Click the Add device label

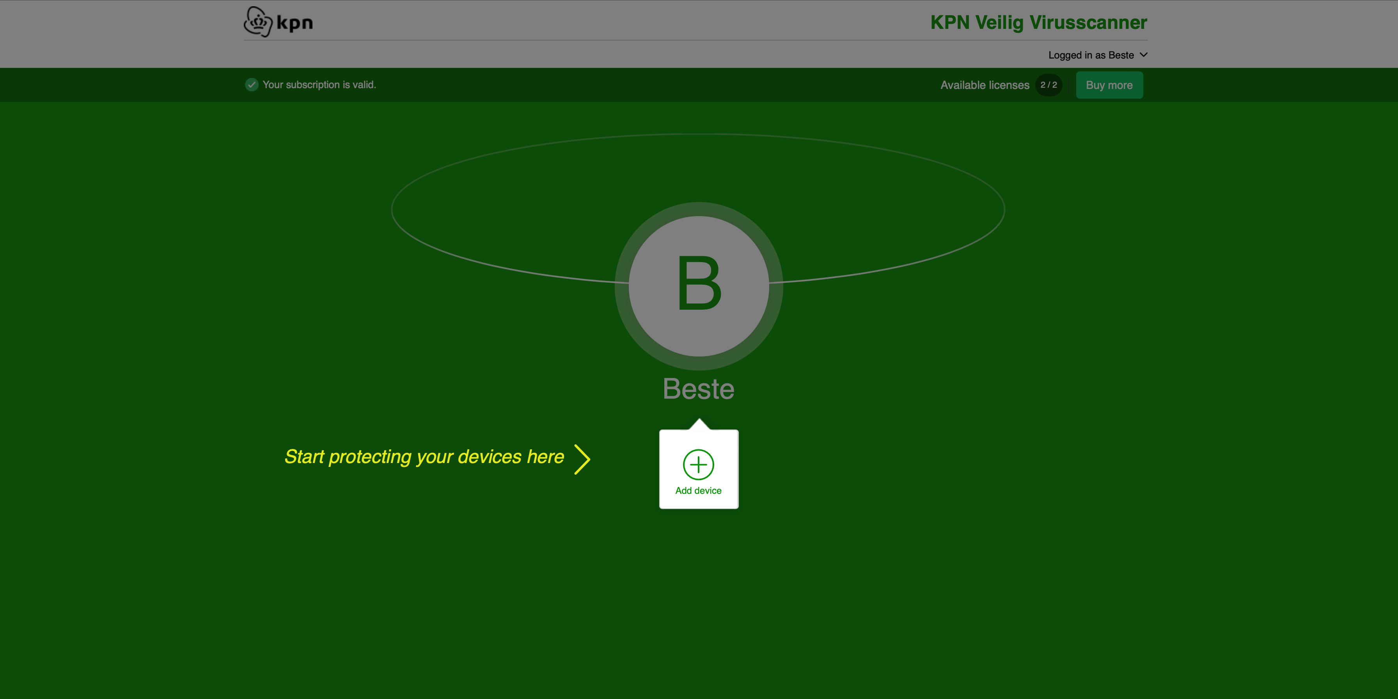click(699, 491)
